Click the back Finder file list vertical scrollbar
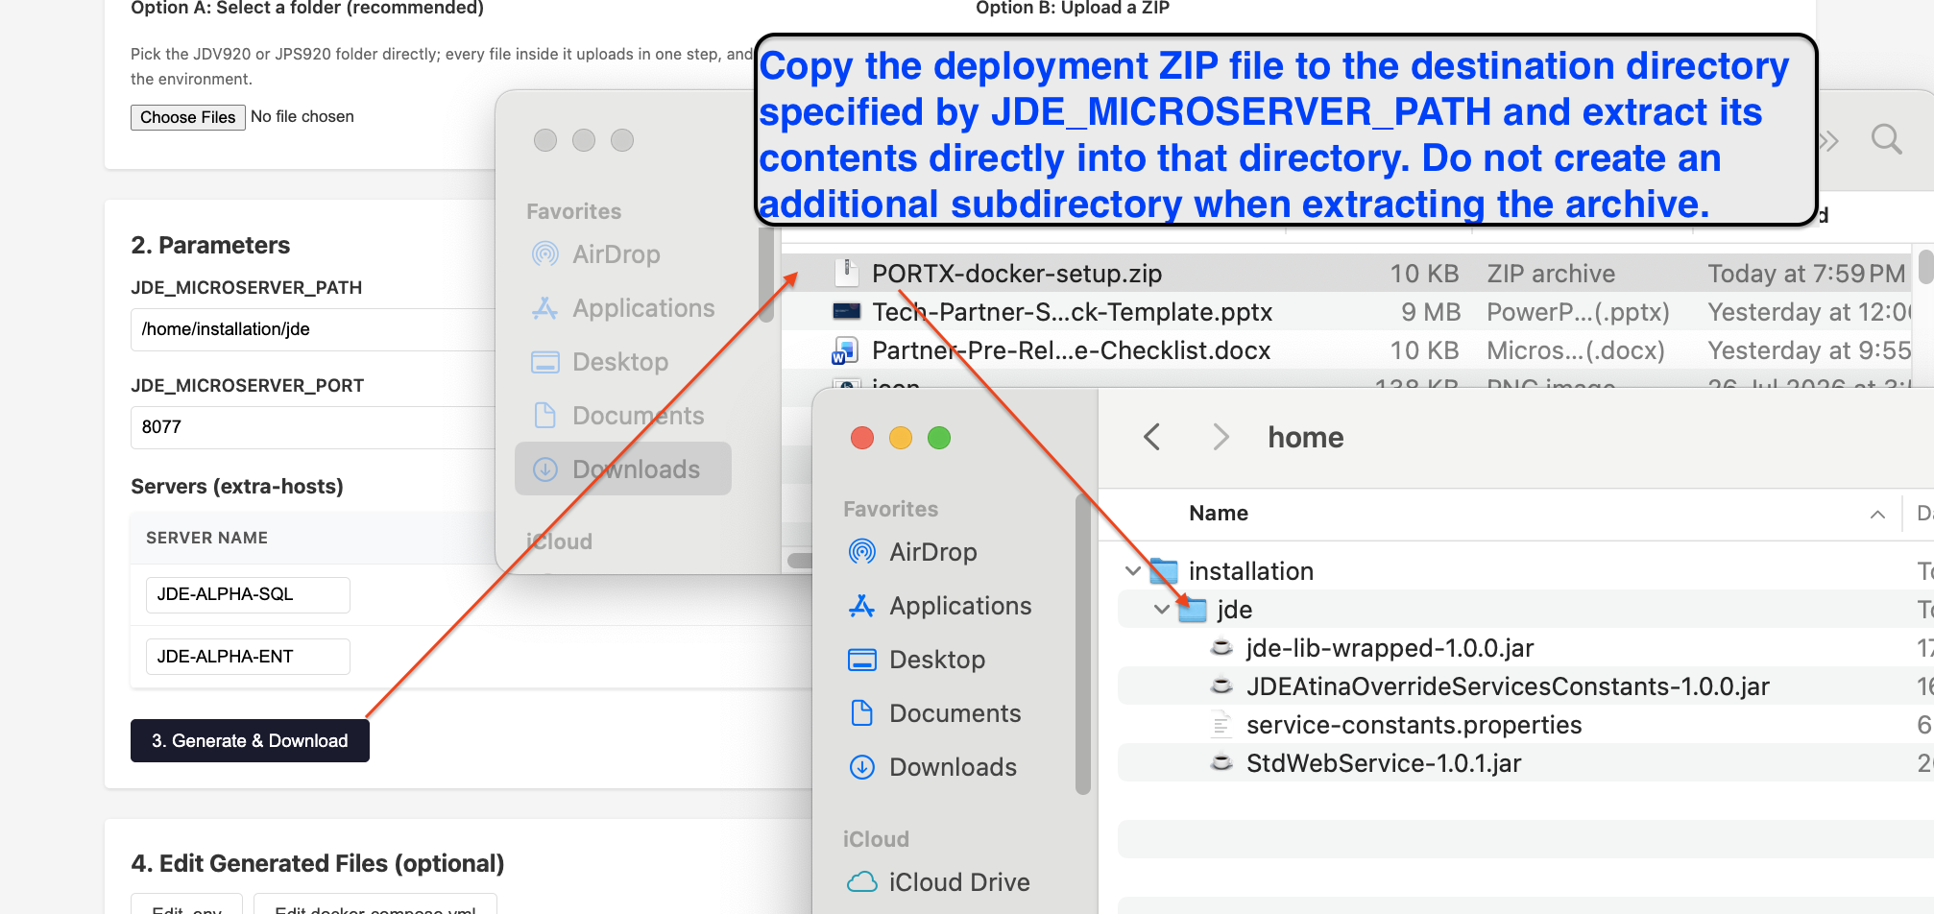This screenshot has width=1934, height=914. click(x=1925, y=266)
